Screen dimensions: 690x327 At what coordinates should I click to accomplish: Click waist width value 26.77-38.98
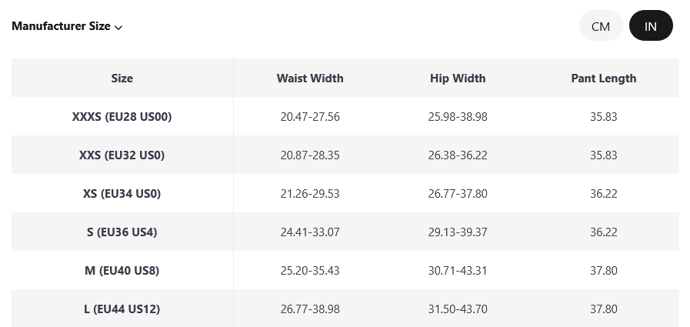[310, 309]
